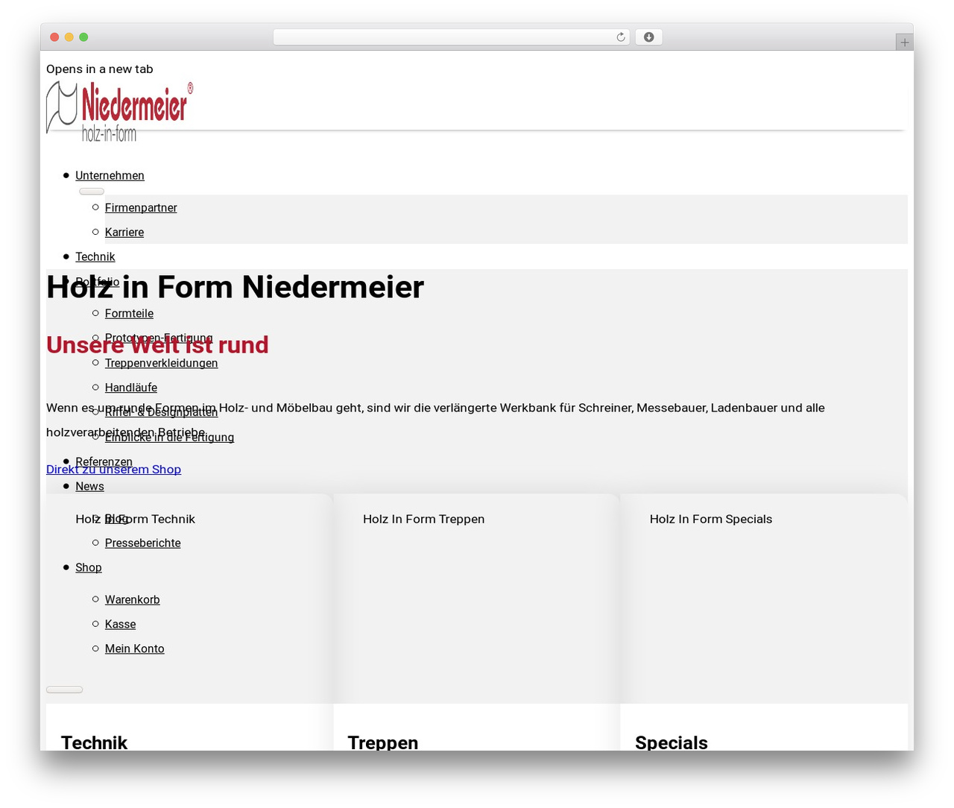The image size is (954, 808).
Task: Open the Presseberichte link
Action: pyautogui.click(x=142, y=543)
